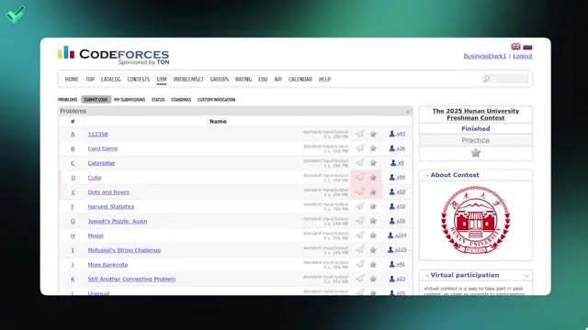Click the submit icon for More Banknote

359,264
